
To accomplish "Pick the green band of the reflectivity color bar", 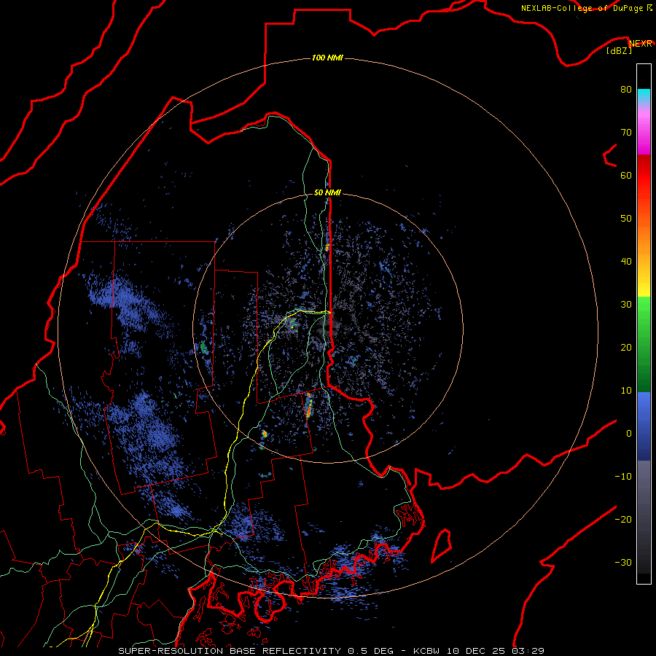I will (644, 344).
